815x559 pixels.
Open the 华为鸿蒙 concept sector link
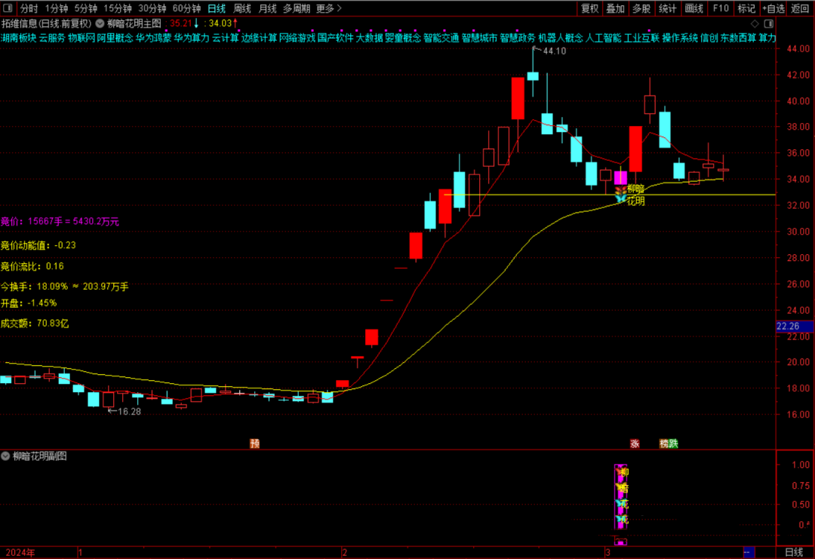(x=152, y=37)
